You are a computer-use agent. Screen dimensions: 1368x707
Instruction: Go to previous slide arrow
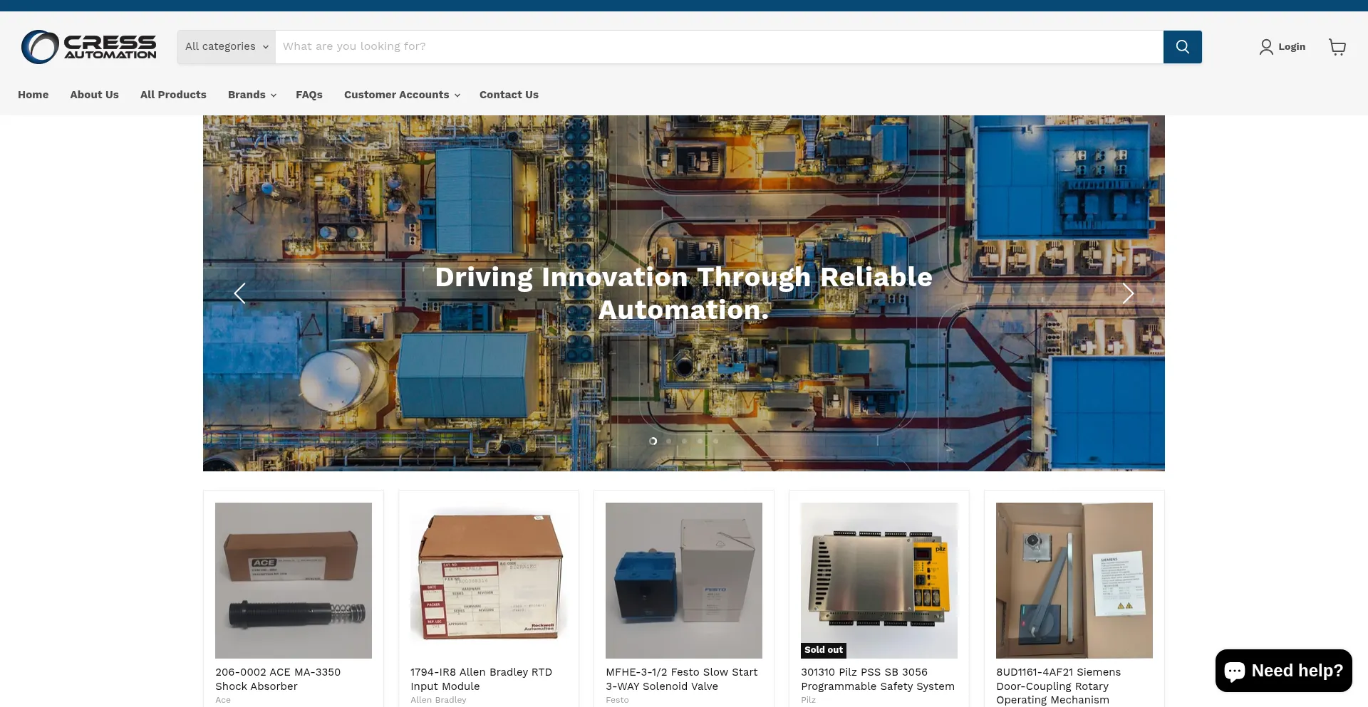[x=240, y=293]
